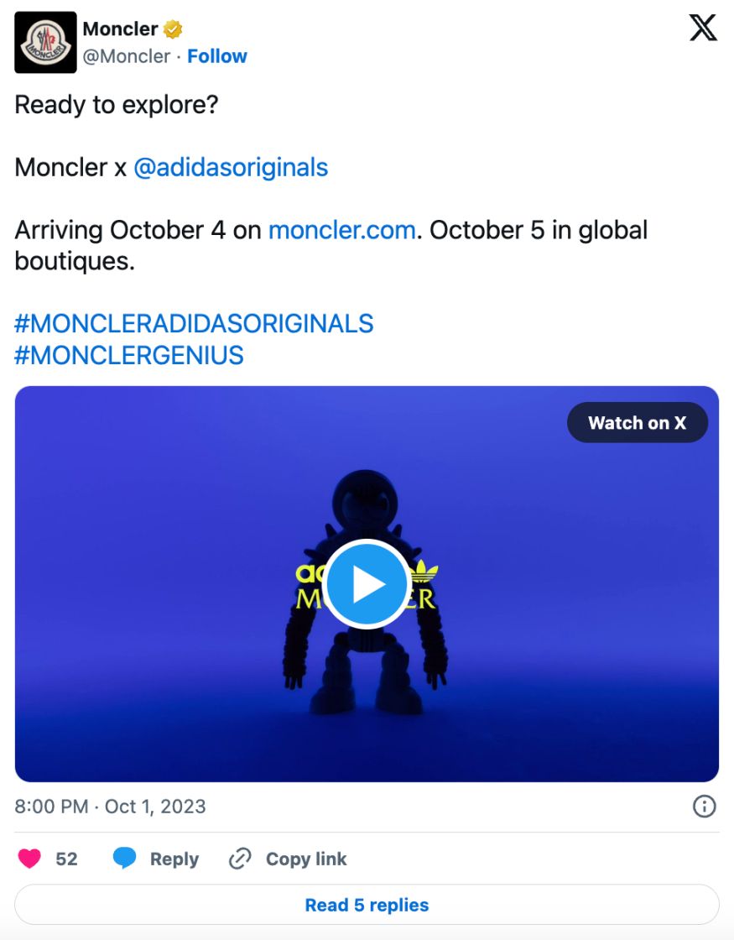Visit the moncler.com link
This screenshot has height=940, width=734.
pos(342,230)
